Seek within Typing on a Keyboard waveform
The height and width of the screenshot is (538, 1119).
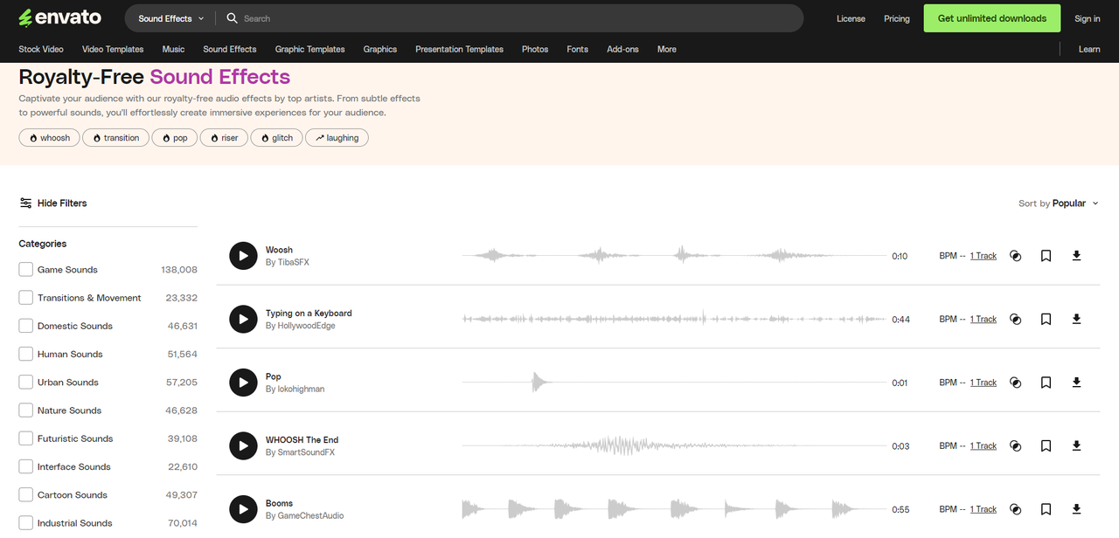pyautogui.click(x=673, y=319)
